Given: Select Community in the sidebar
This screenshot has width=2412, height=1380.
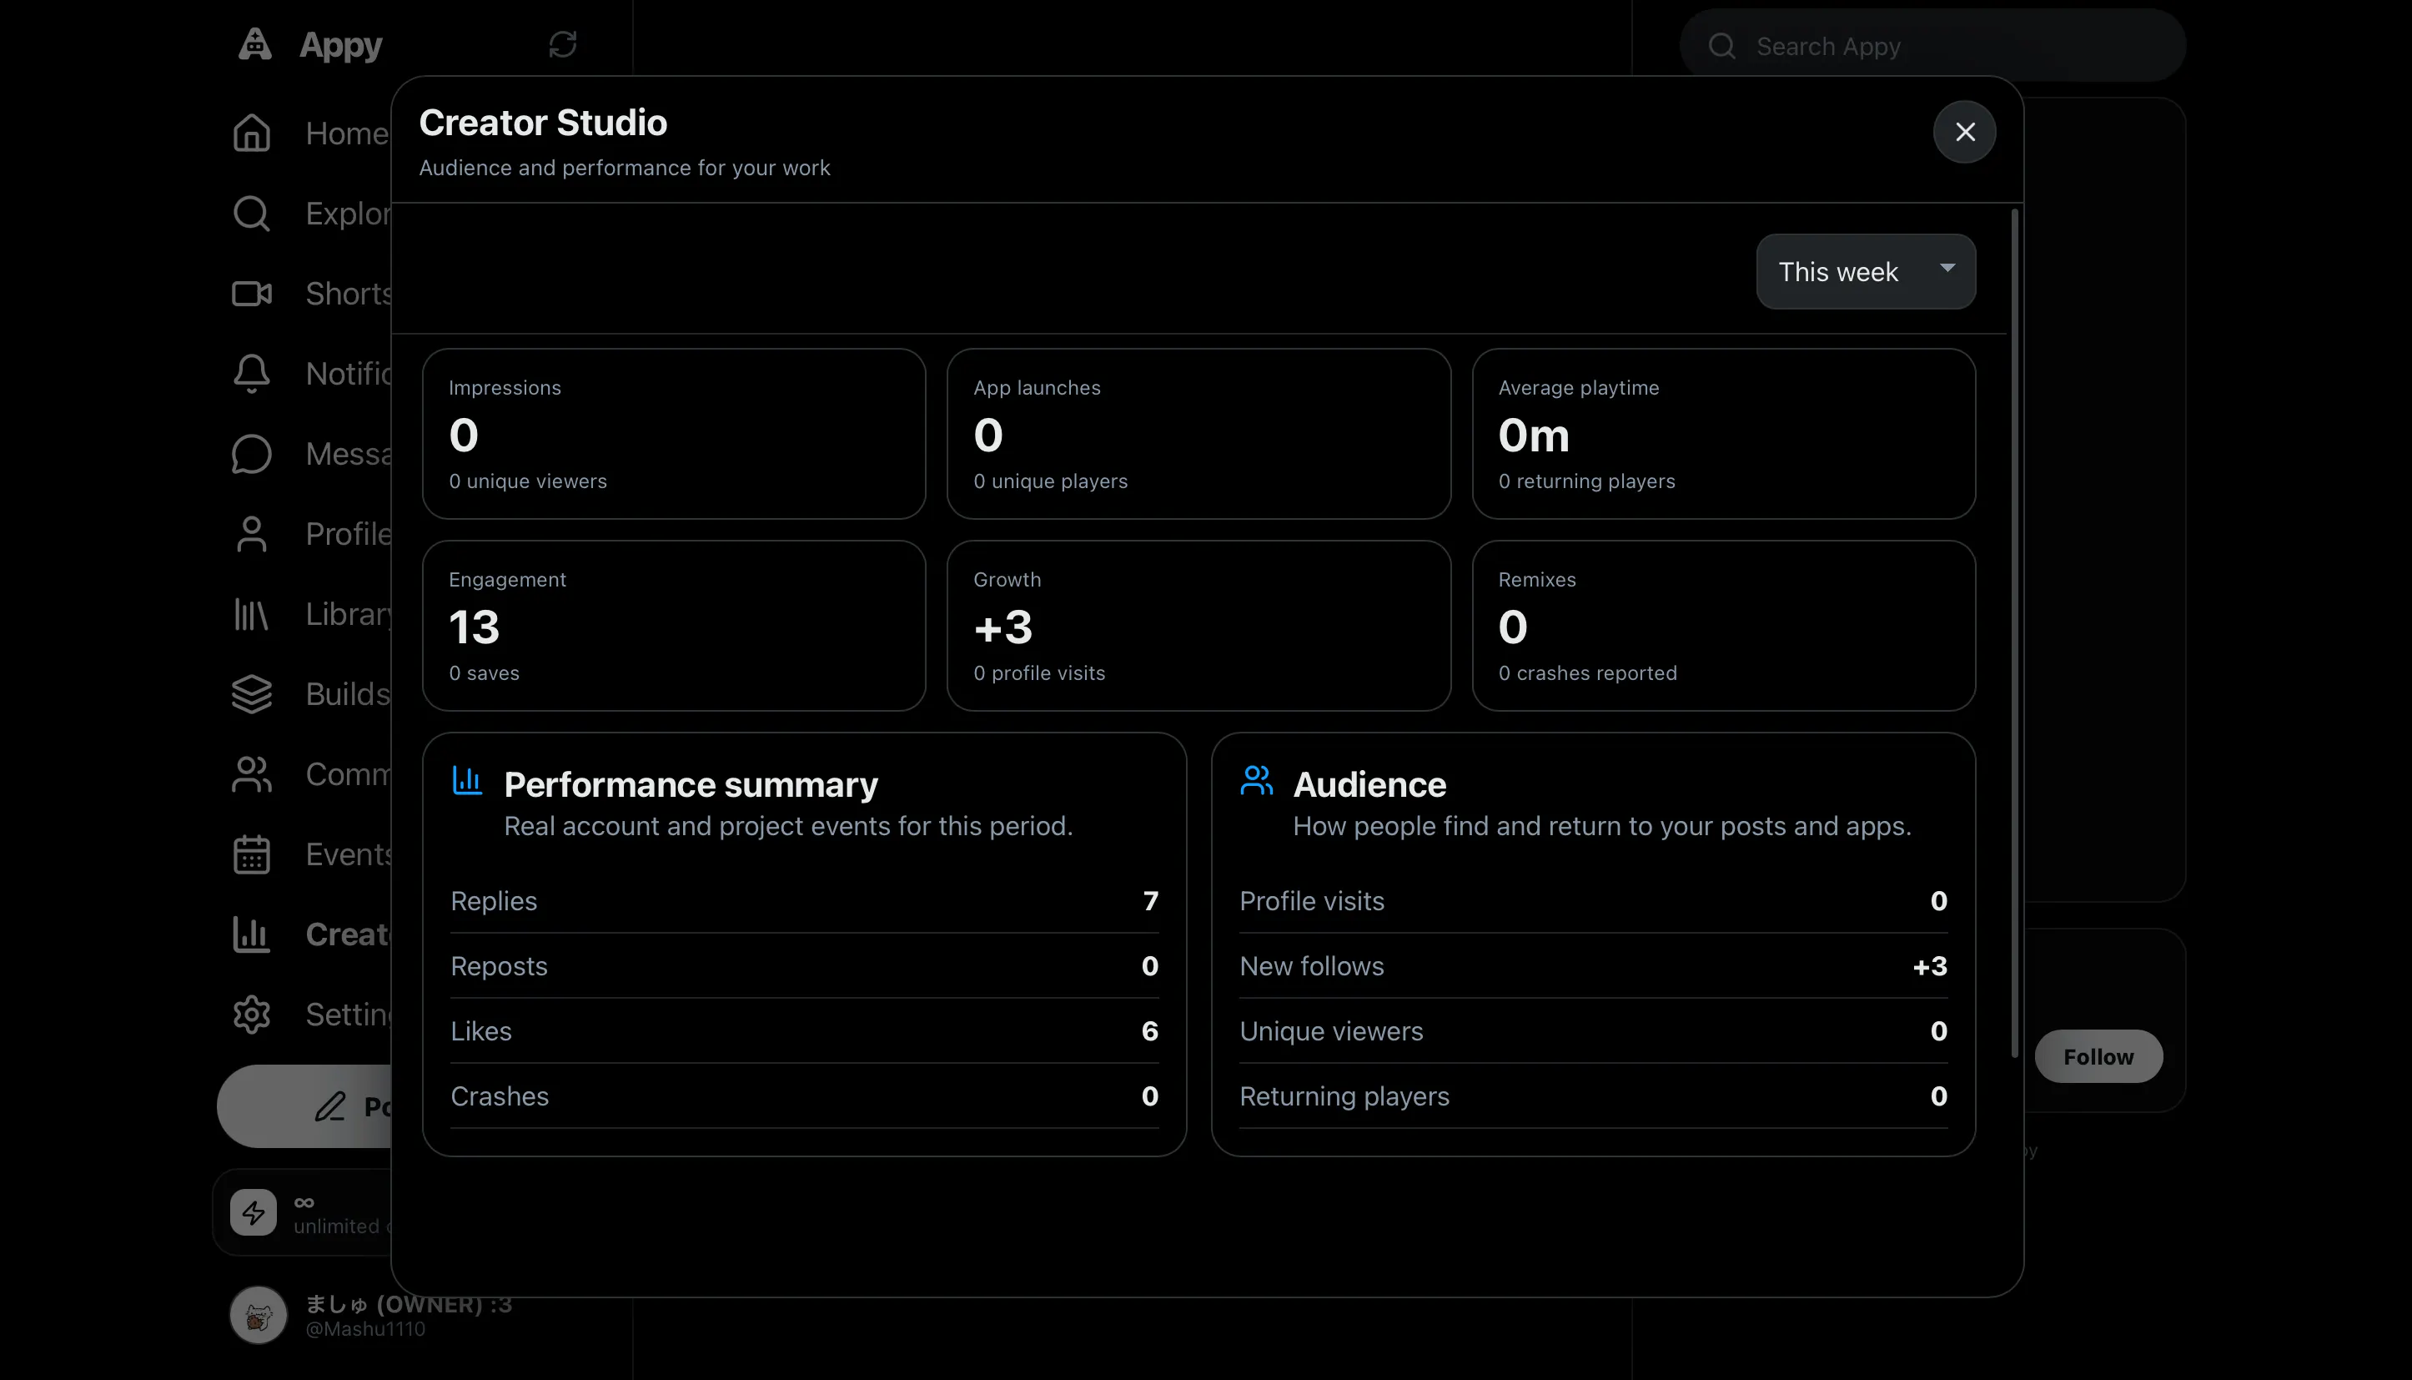Looking at the screenshot, I should click(313, 774).
